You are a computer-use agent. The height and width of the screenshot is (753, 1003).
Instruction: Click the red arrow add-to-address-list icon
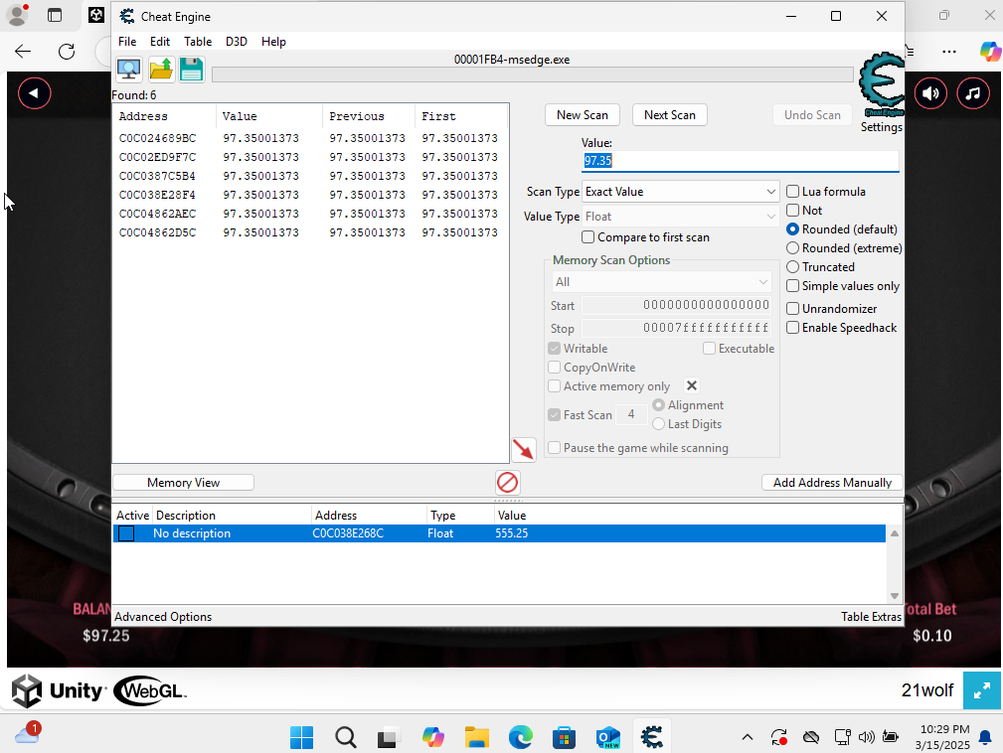523,450
